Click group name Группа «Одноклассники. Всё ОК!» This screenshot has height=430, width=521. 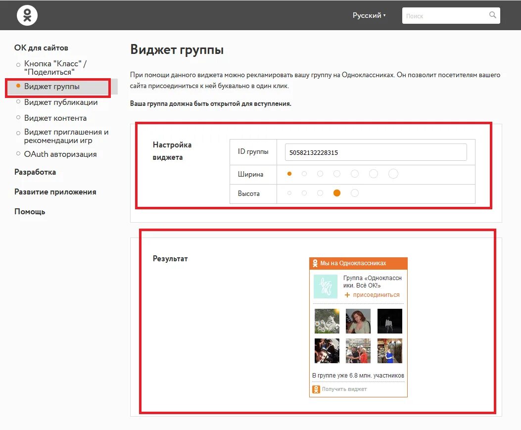[x=372, y=282]
